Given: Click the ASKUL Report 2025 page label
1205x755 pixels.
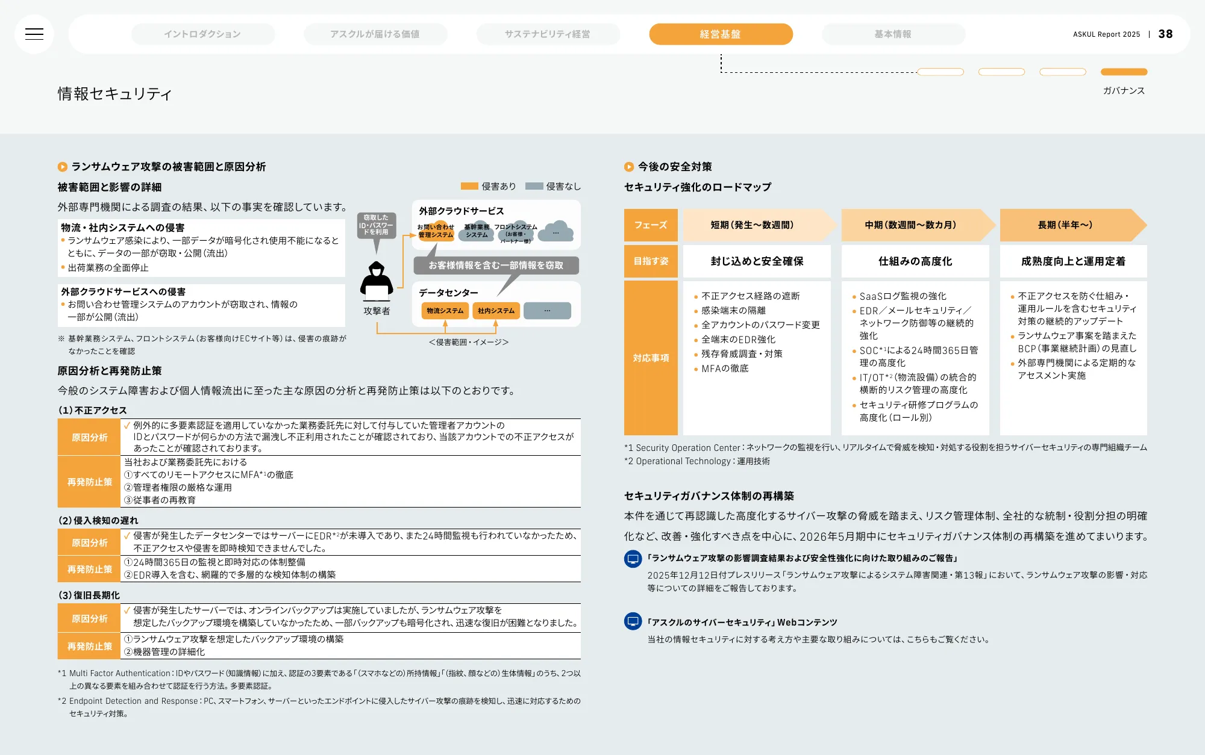Looking at the screenshot, I should pos(1106,34).
